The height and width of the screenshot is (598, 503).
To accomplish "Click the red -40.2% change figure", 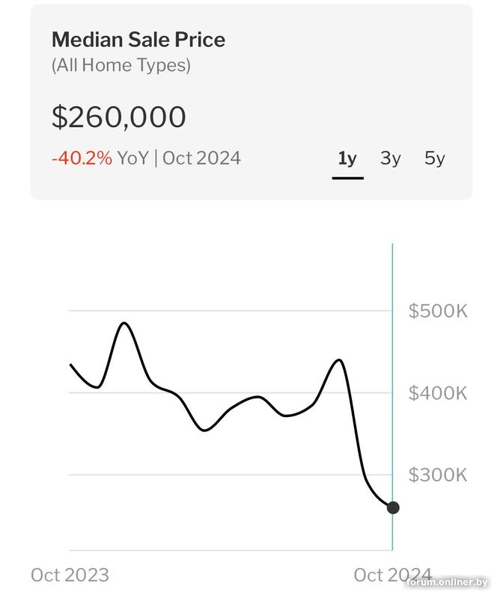I will [82, 158].
